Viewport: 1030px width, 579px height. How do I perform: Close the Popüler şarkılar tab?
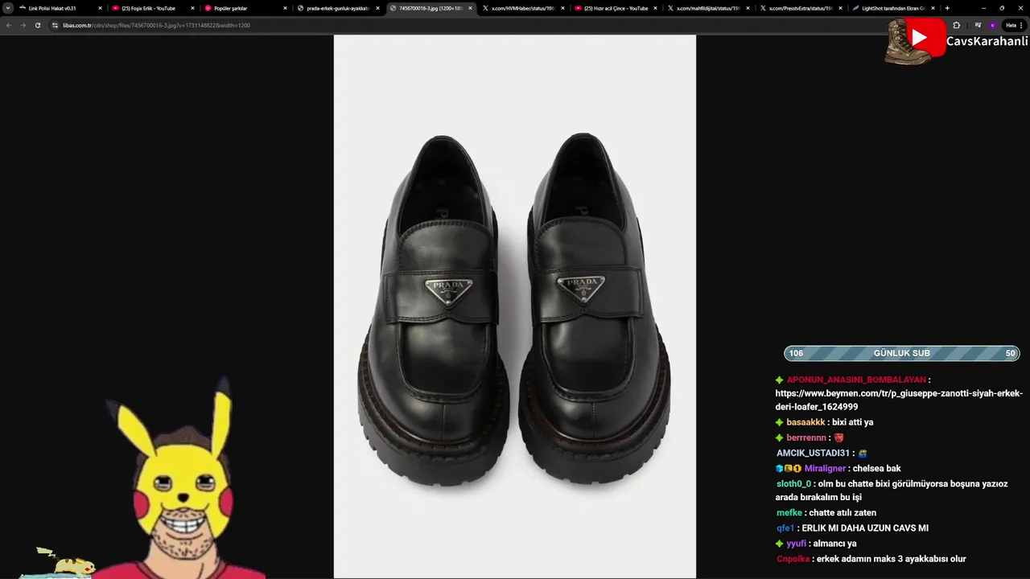285,8
